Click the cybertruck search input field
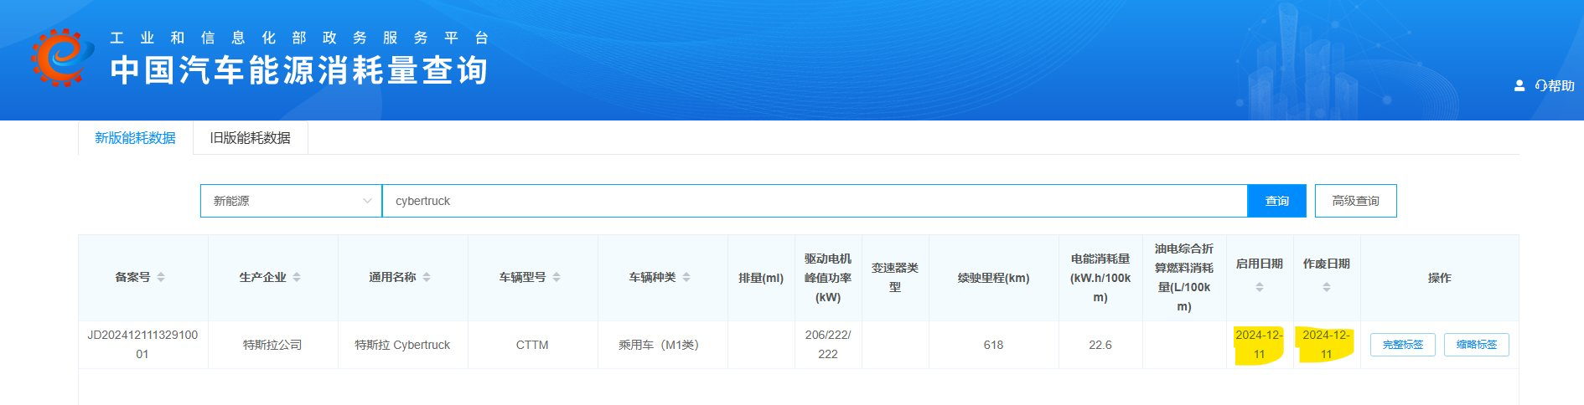Viewport: 1584px width, 405px height. click(815, 201)
